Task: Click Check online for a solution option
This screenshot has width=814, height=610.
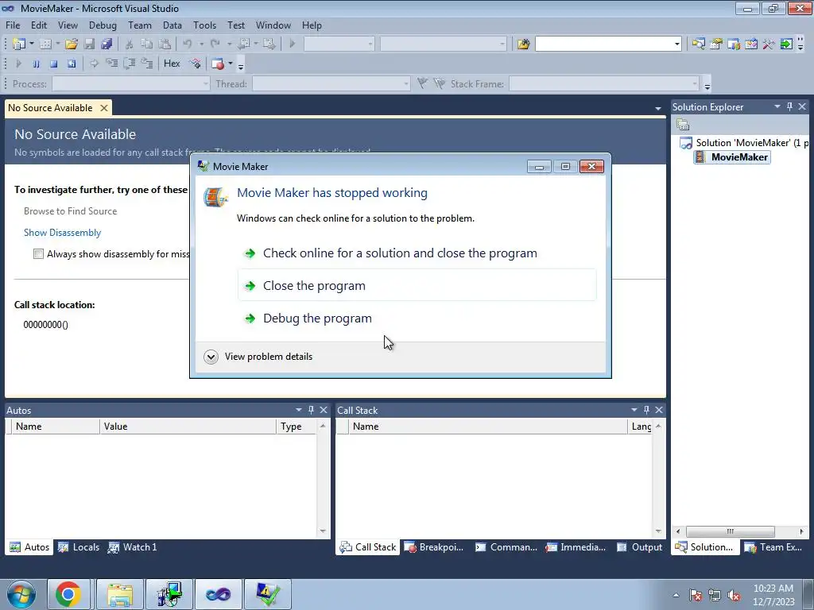Action: [417, 253]
